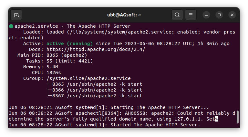Maximize the terminal window
248x137 pixels.
219,15
